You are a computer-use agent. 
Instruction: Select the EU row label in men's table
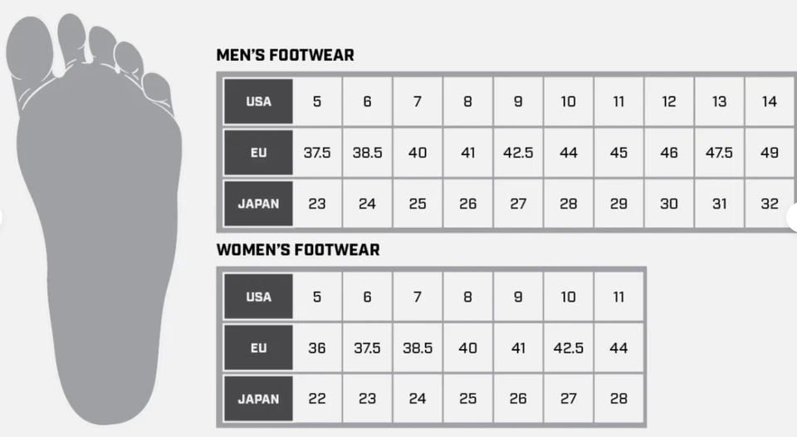pyautogui.click(x=258, y=153)
